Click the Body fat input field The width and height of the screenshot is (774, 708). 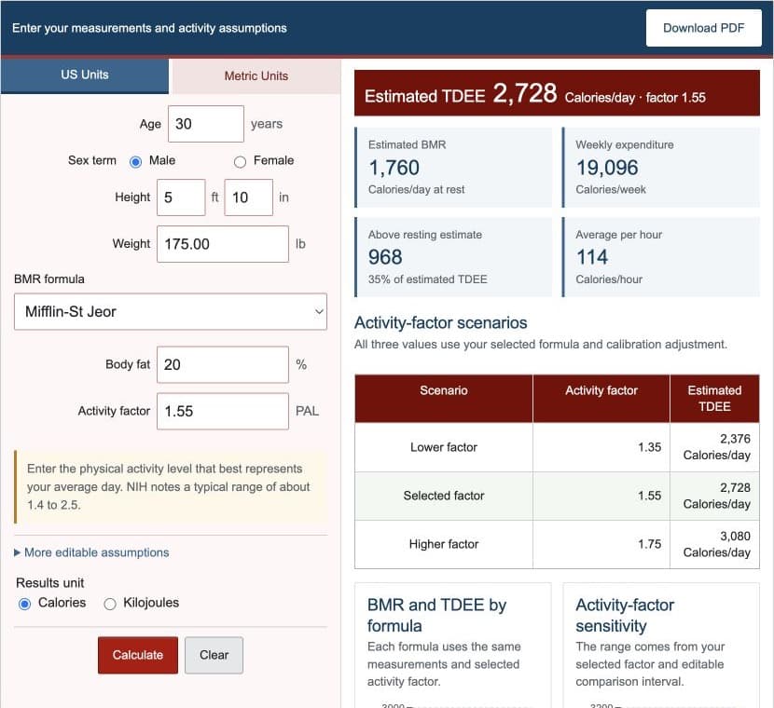point(223,365)
